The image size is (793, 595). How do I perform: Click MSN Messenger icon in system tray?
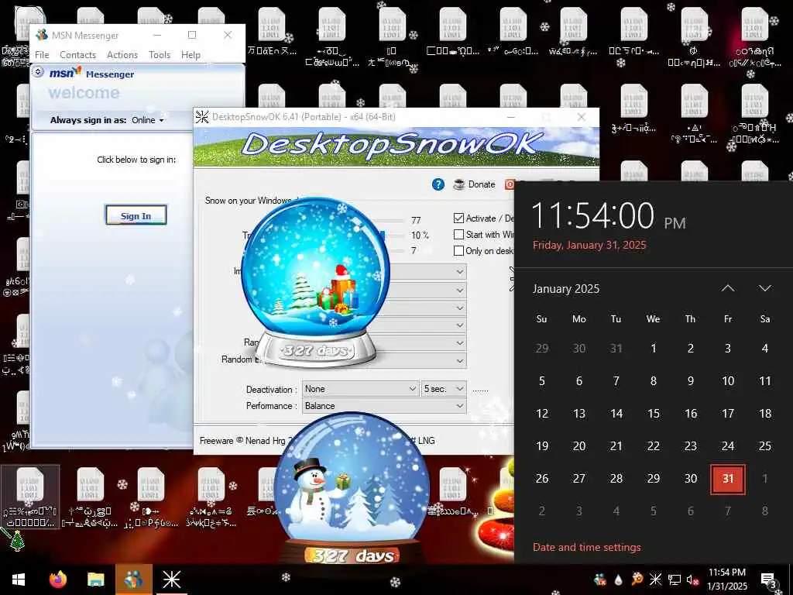pyautogui.click(x=600, y=580)
